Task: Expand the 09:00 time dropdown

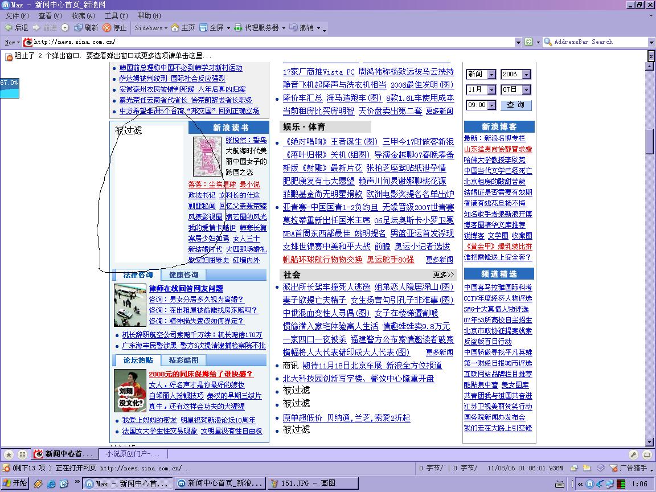Action: point(491,105)
